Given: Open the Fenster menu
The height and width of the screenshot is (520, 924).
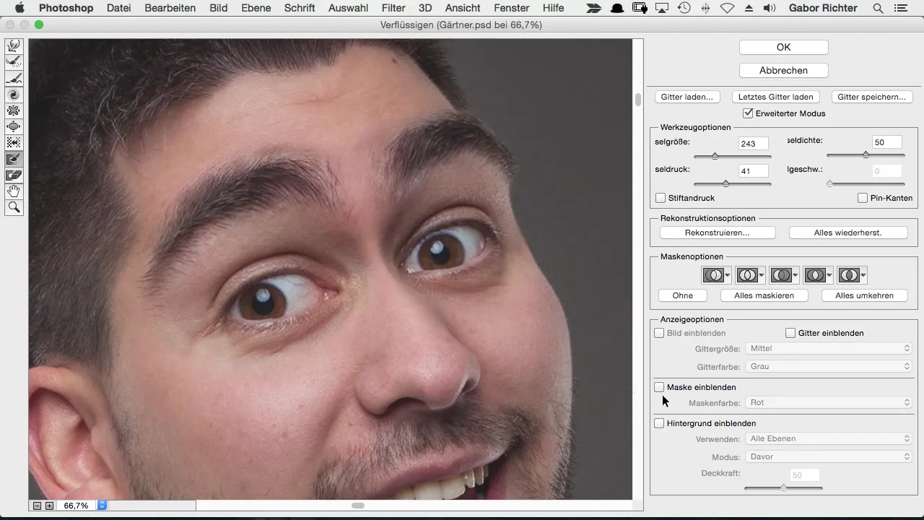Looking at the screenshot, I should click(512, 9).
